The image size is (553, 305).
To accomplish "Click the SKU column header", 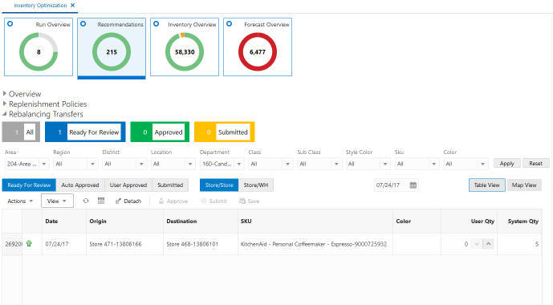I will tap(315, 222).
